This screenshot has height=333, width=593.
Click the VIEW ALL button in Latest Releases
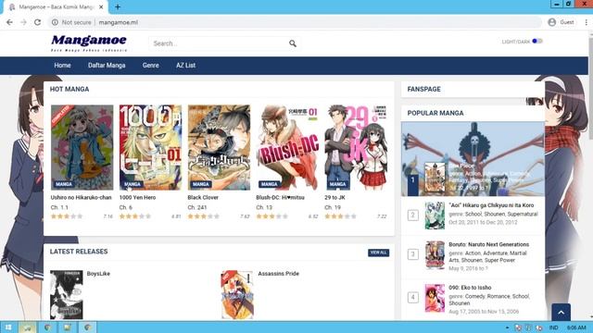378,253
